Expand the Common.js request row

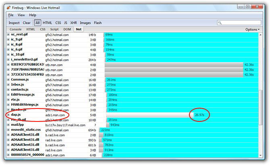(x=8, y=79)
